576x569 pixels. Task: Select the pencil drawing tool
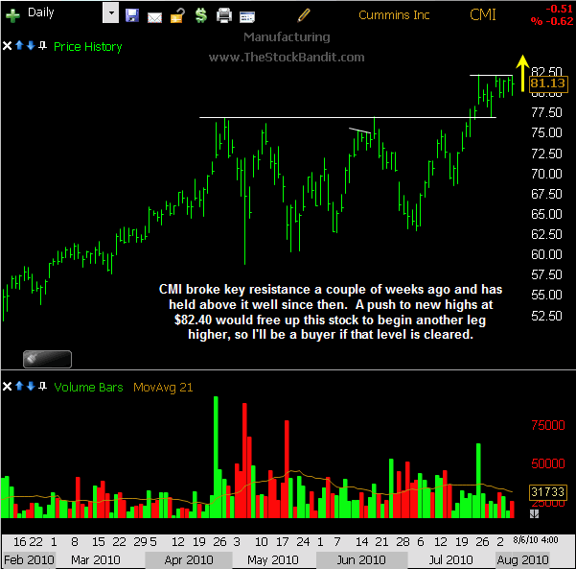click(305, 14)
